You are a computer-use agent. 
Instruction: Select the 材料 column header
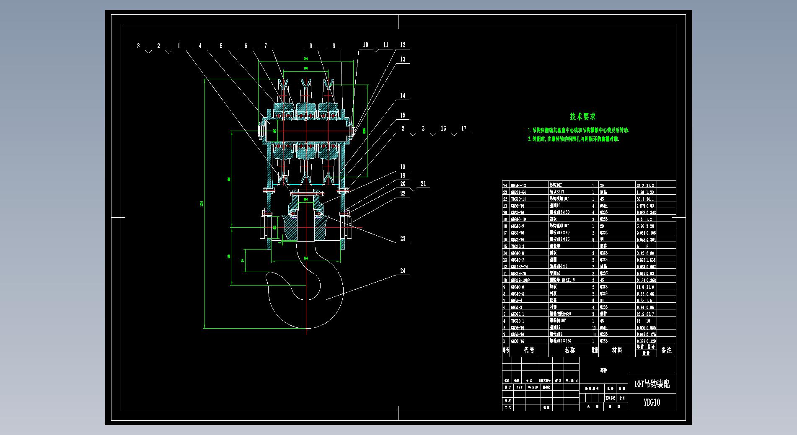coord(617,350)
